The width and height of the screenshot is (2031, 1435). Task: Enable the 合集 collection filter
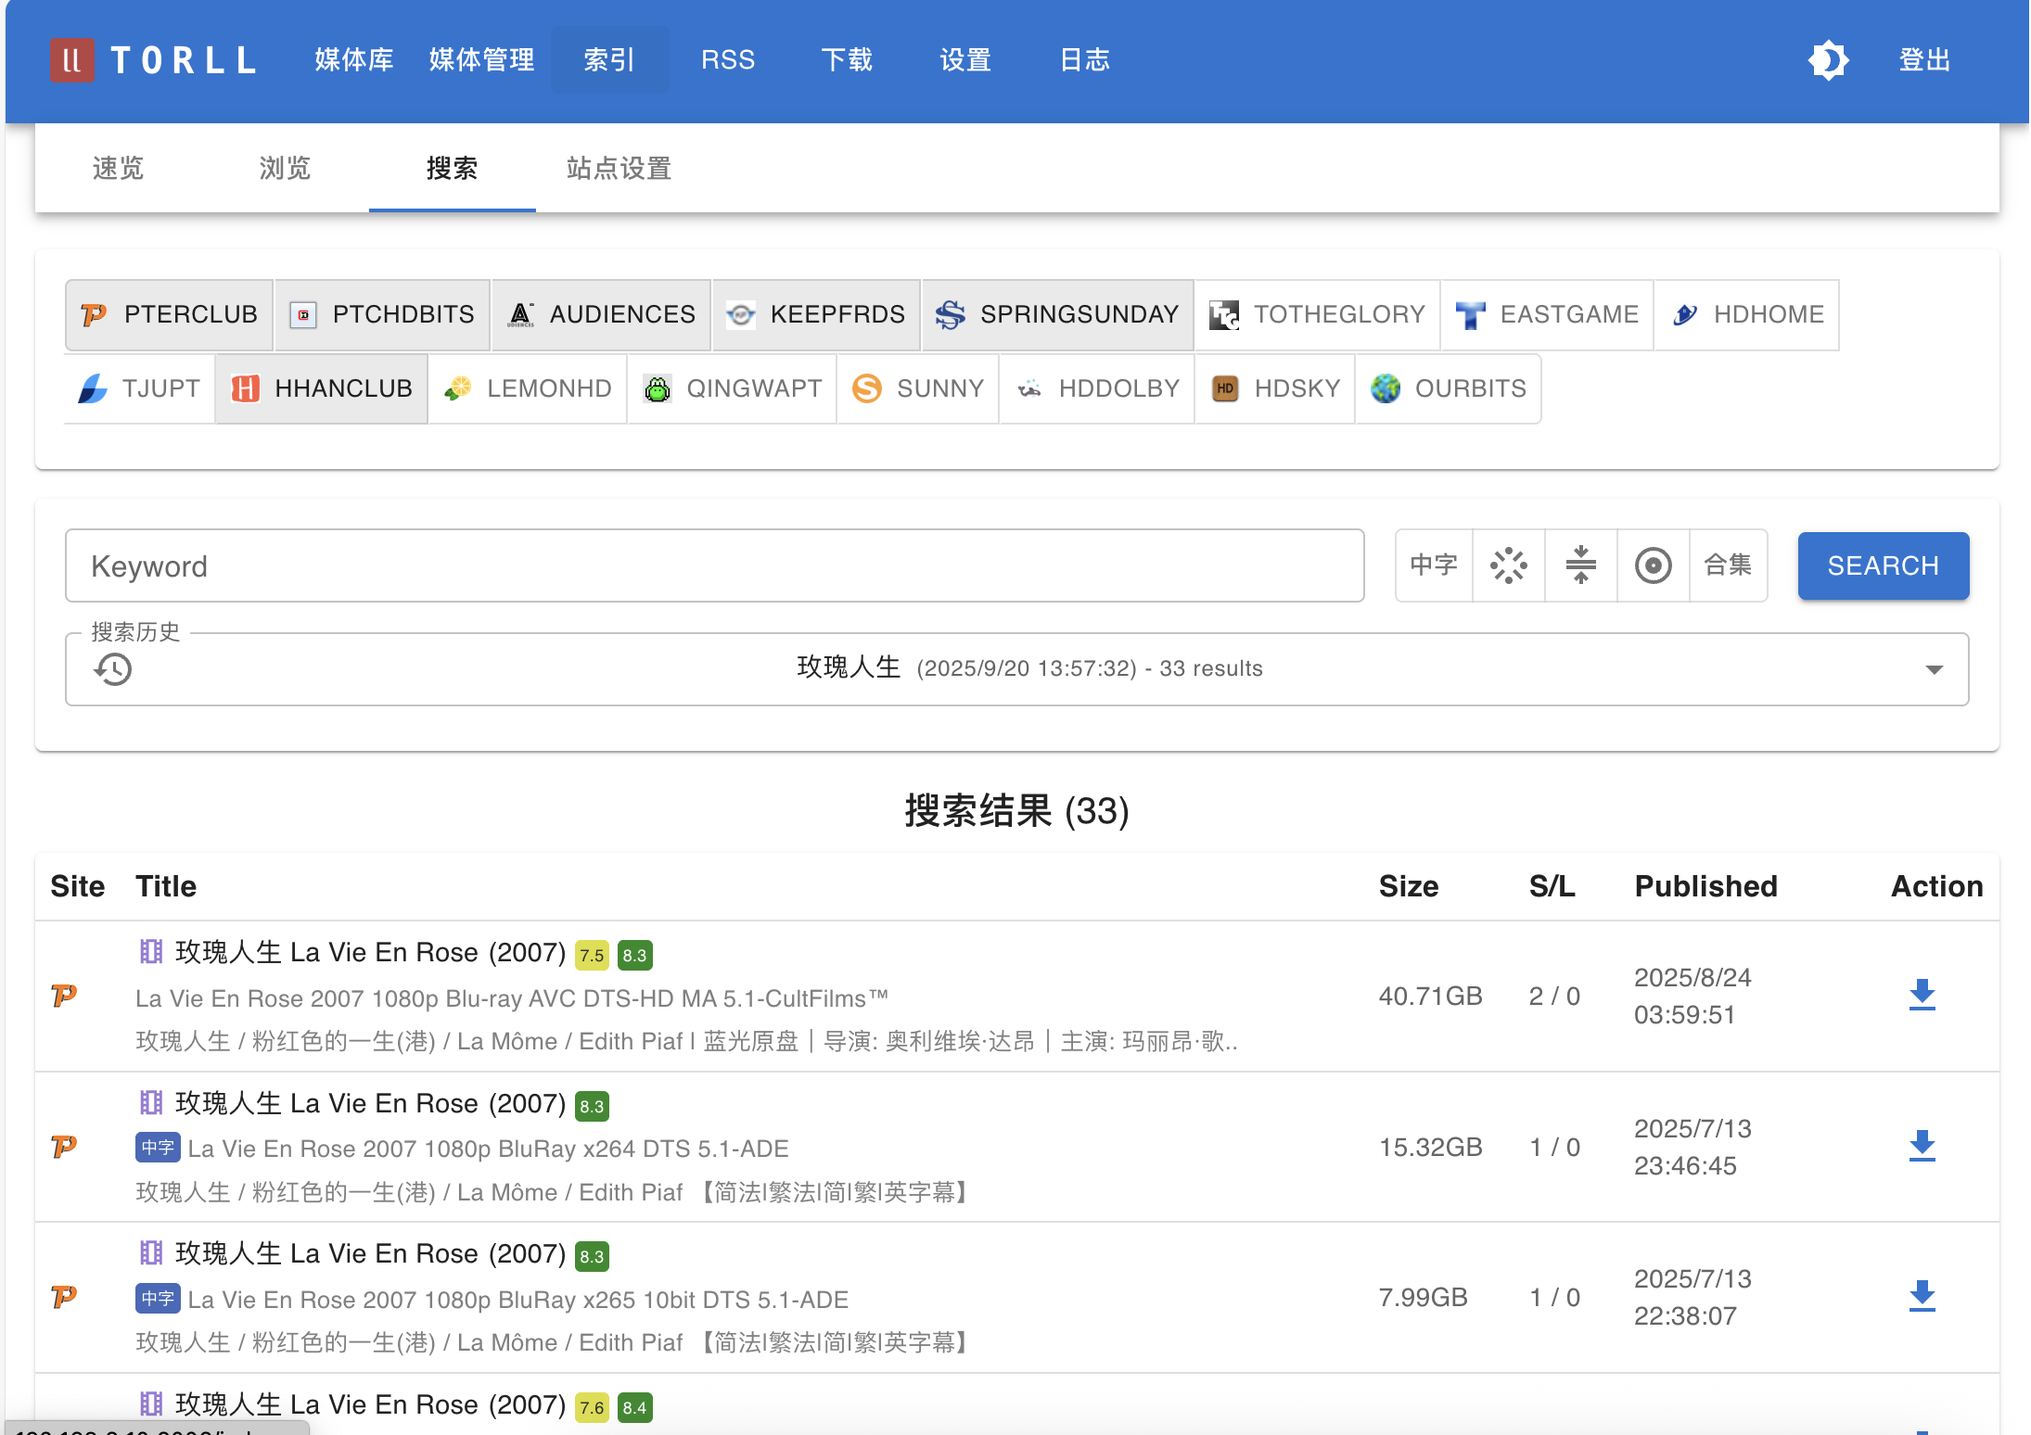coord(1728,565)
